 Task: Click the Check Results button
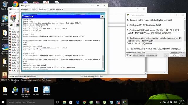tap(139, 55)
